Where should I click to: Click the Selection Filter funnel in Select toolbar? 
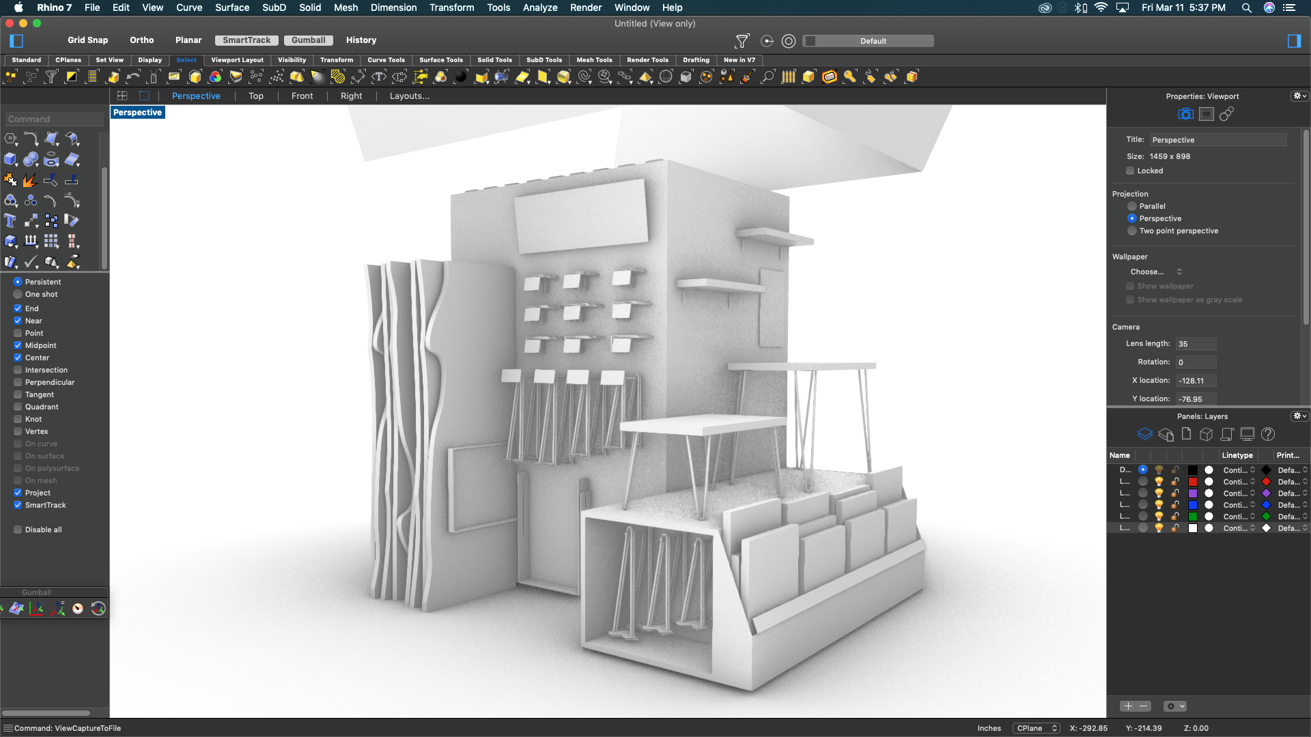click(x=51, y=77)
